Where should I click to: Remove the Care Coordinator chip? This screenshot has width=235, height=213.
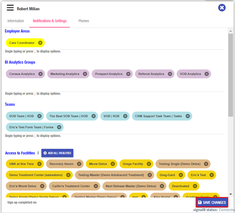[40, 43]
